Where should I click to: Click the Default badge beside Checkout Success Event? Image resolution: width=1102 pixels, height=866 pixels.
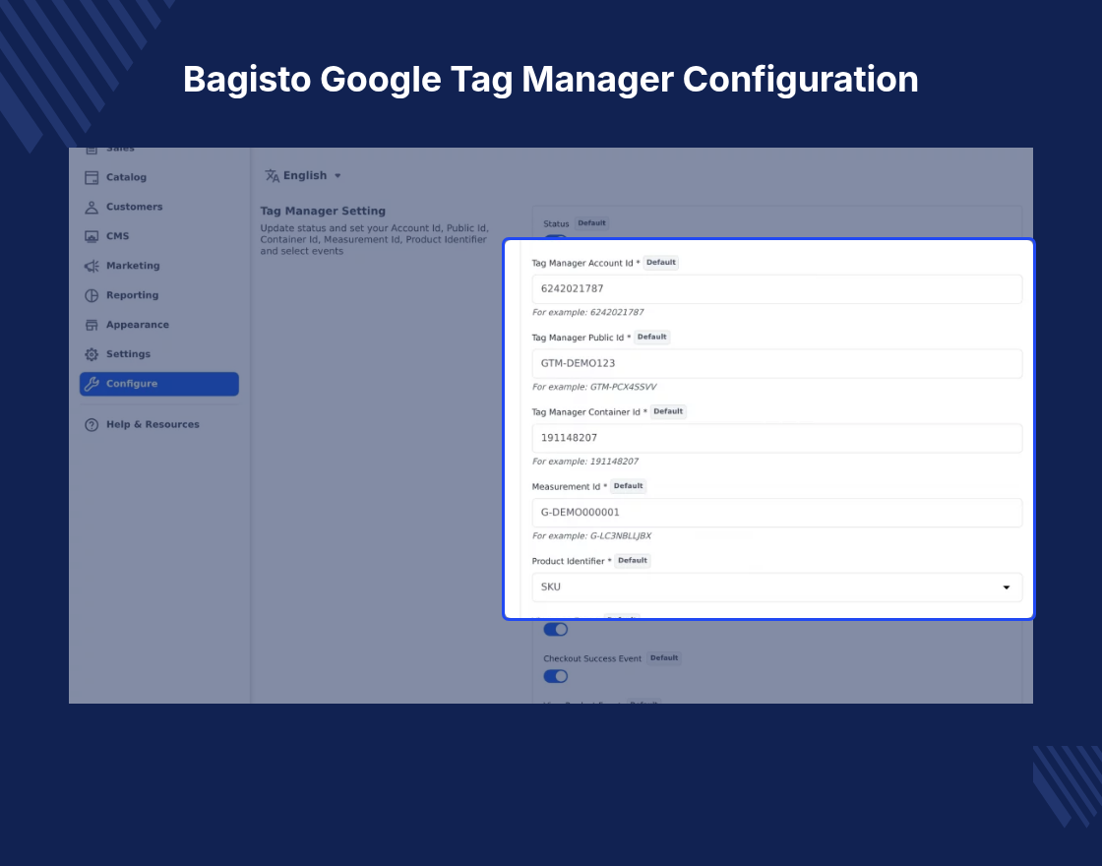click(664, 658)
